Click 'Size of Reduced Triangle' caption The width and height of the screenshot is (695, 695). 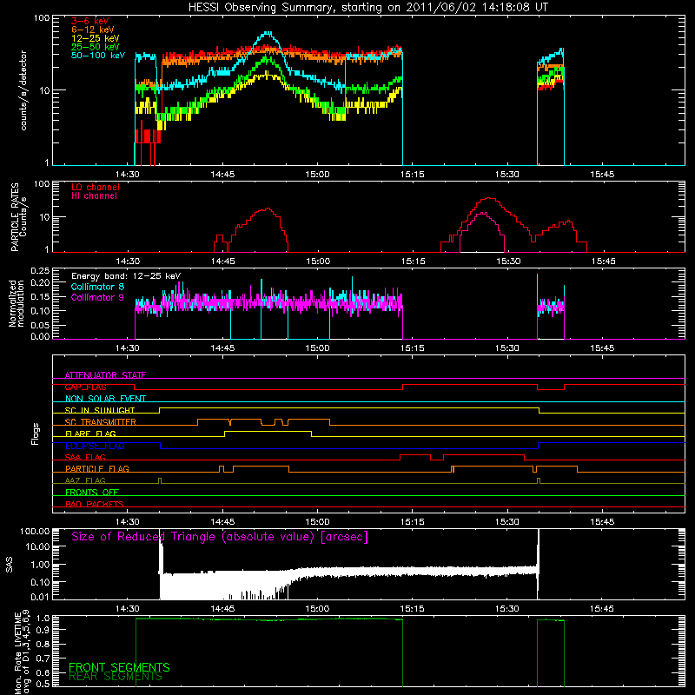[220, 537]
